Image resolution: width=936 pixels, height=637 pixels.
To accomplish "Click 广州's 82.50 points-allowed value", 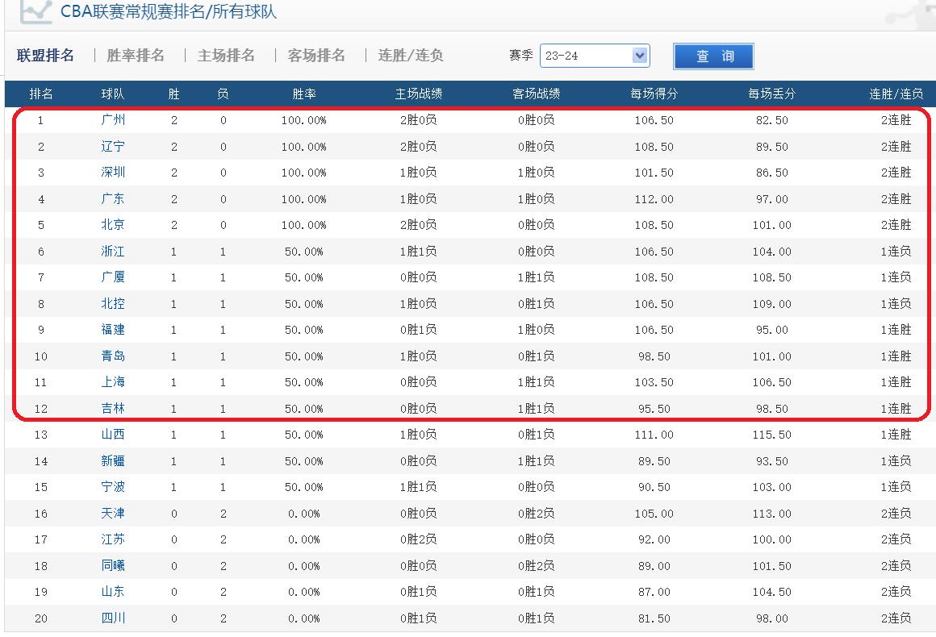I will tap(772, 120).
